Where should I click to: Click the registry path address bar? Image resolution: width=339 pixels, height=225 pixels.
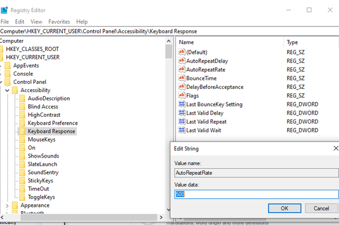pos(169,31)
